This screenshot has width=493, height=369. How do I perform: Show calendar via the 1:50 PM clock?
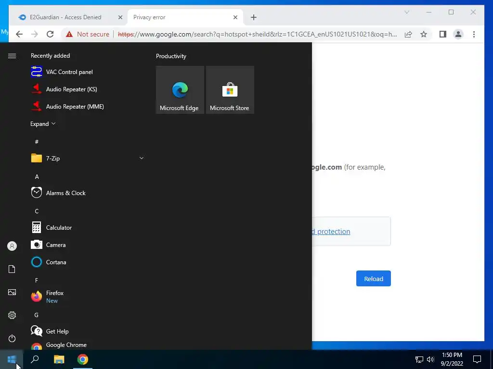point(452,359)
